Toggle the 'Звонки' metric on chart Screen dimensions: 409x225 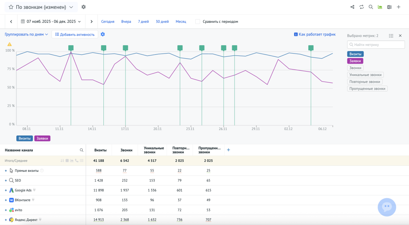coord(355,68)
